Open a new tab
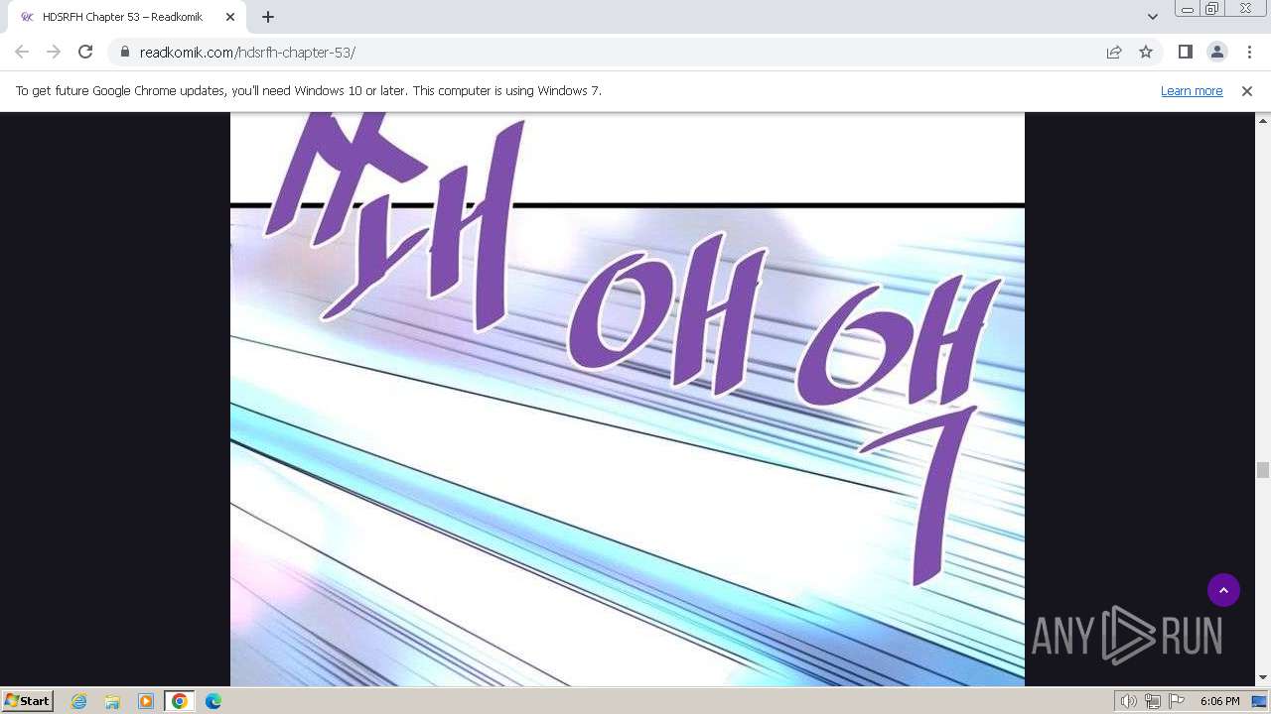Viewport: 1271px width, 714px height. click(268, 17)
